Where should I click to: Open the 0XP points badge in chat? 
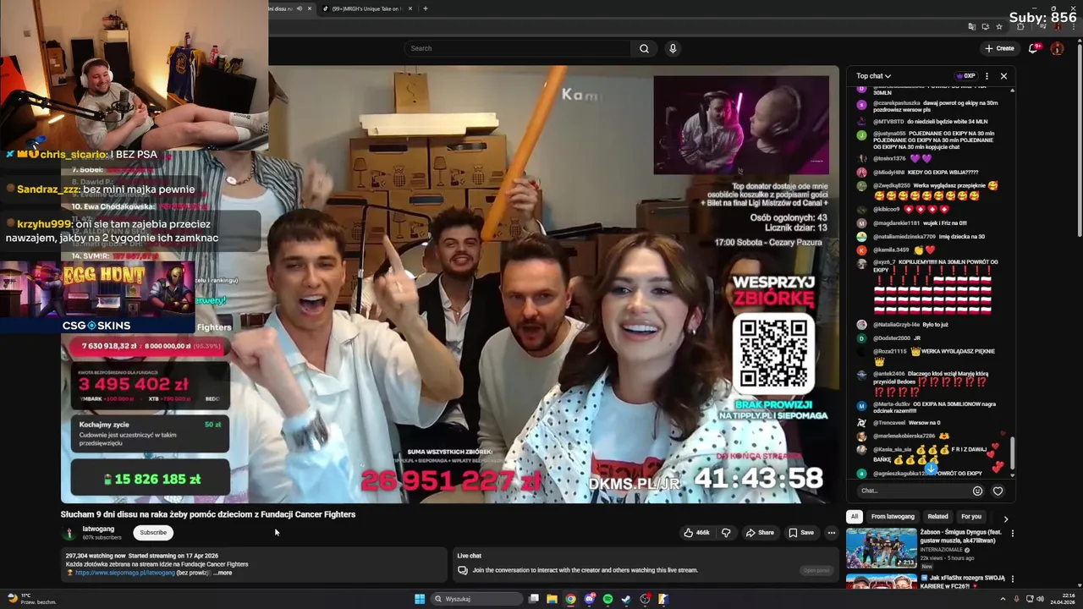tap(965, 76)
